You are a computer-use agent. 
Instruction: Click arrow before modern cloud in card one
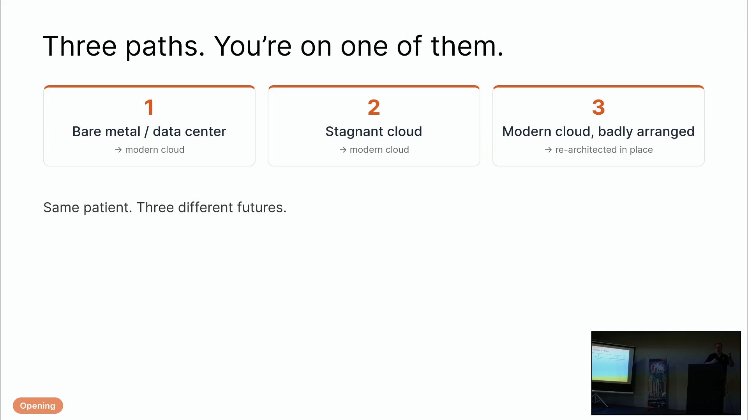[118, 150]
